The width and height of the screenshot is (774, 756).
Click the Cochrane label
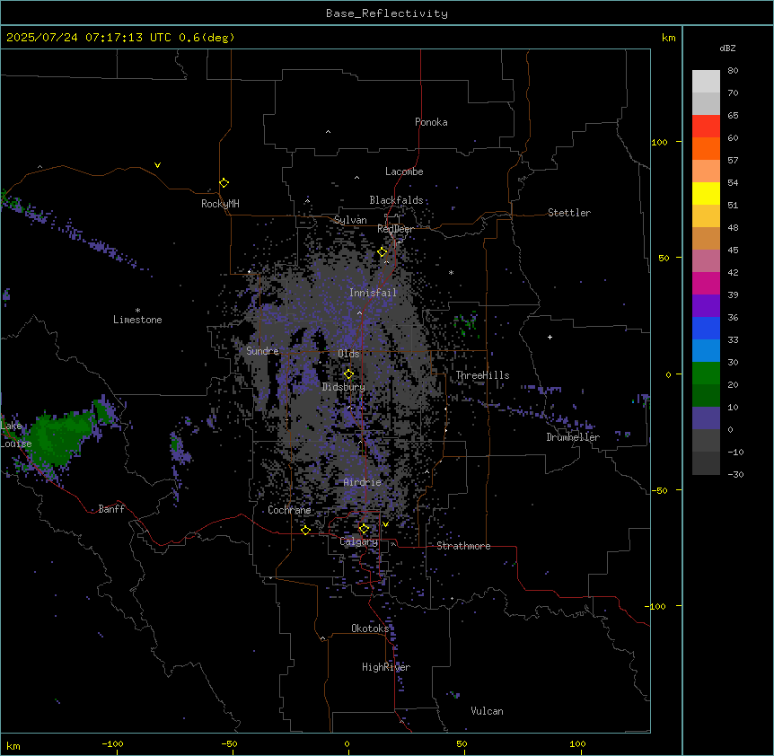tap(289, 510)
